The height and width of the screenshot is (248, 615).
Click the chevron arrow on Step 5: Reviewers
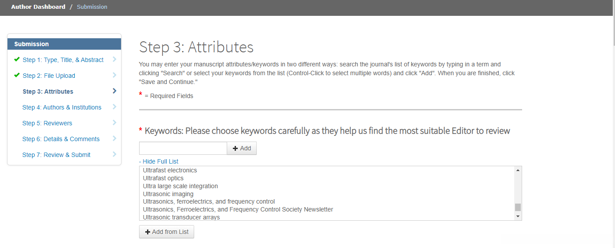point(114,123)
